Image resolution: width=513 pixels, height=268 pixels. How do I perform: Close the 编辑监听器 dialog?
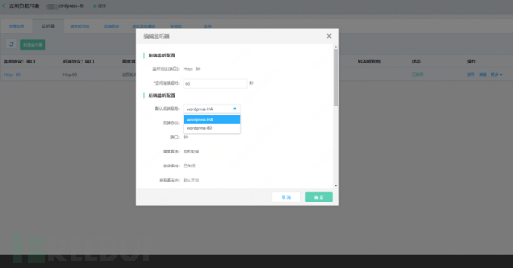tap(329, 36)
